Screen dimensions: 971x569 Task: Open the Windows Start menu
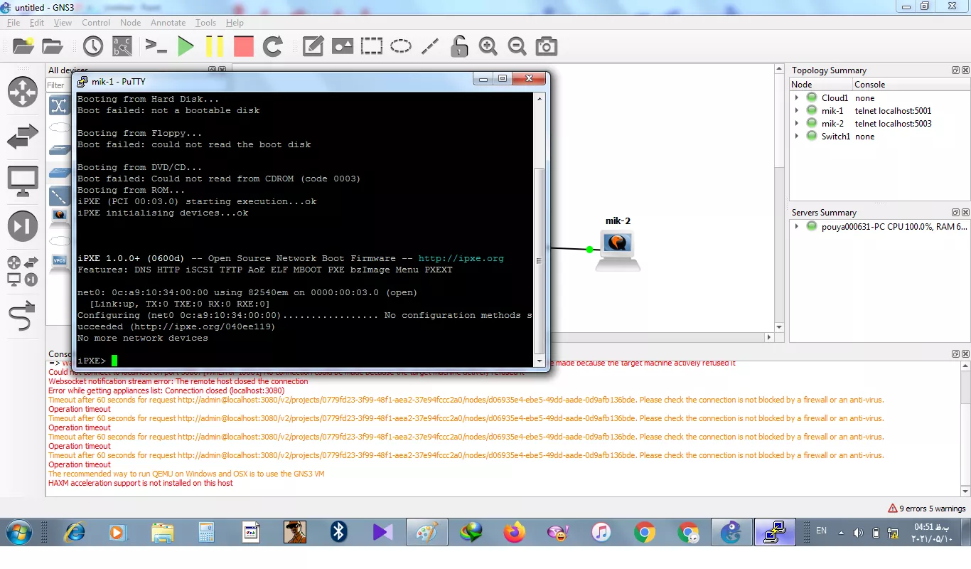(19, 533)
